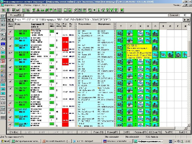
Task: Click the Стоянка column header
Action: (x=52, y=26)
